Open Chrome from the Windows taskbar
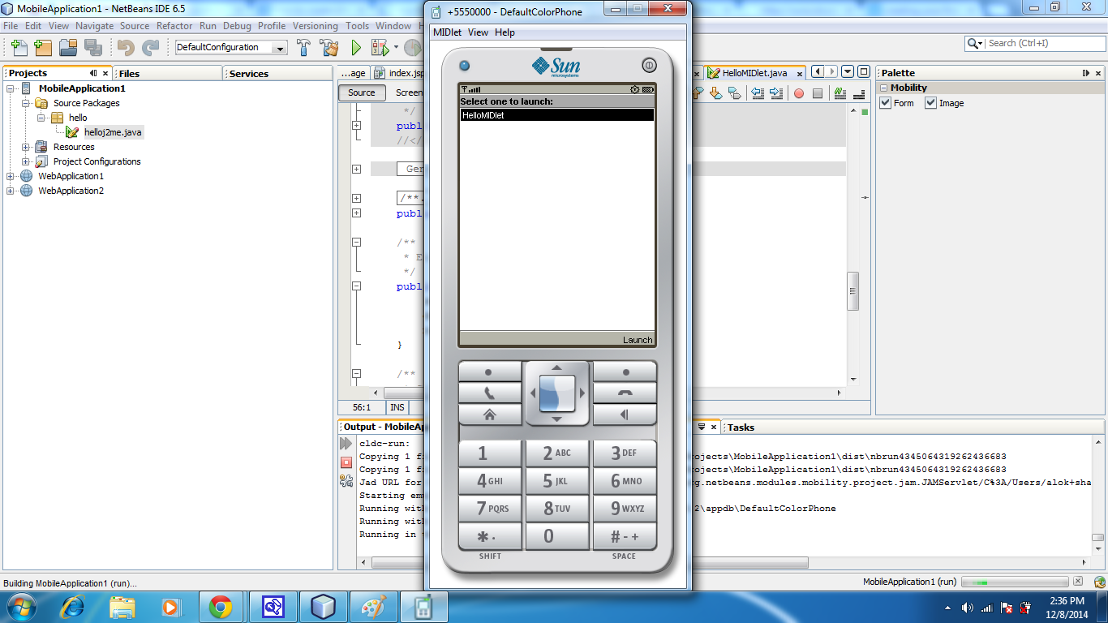Screen dimensions: 1108x623 coord(220,606)
